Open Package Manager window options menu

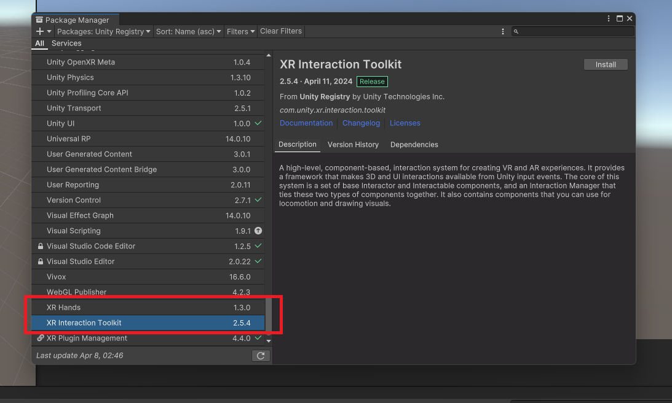pyautogui.click(x=609, y=18)
